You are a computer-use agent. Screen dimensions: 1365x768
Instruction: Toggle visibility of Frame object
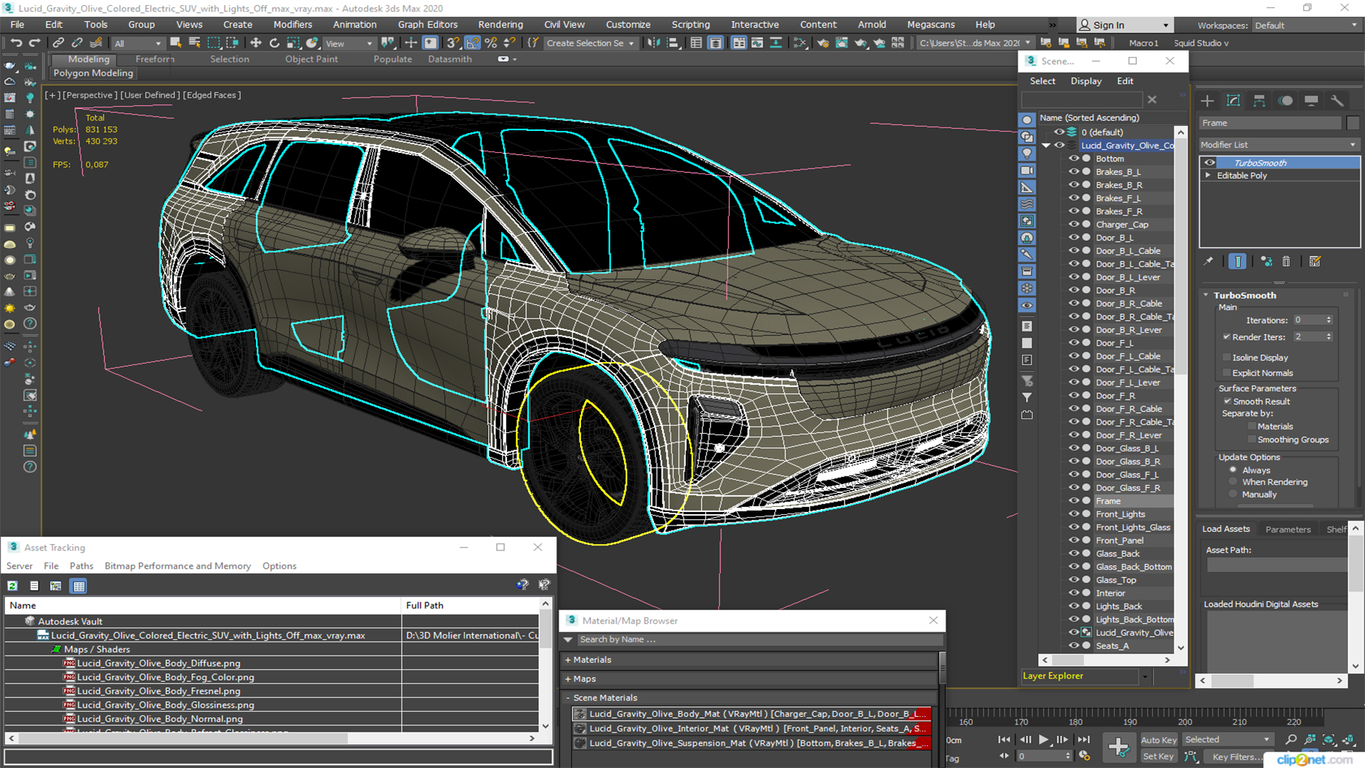1074,501
